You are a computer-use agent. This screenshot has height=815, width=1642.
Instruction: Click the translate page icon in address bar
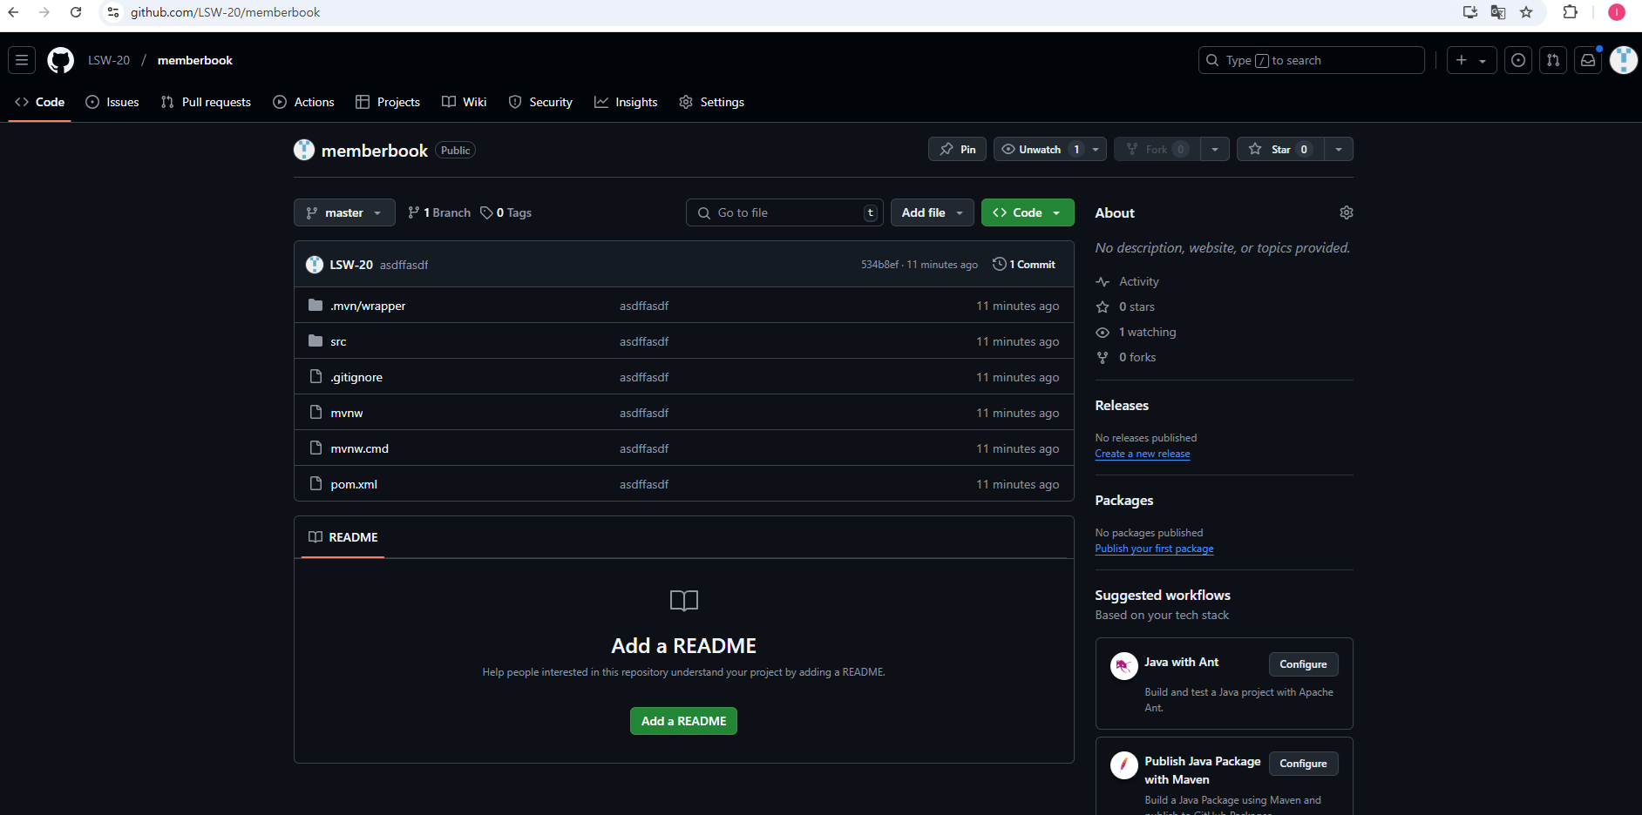click(1498, 12)
